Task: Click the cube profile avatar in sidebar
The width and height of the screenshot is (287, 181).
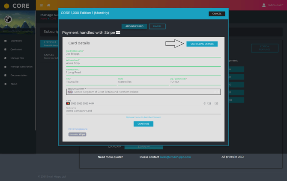Action: [8, 19]
